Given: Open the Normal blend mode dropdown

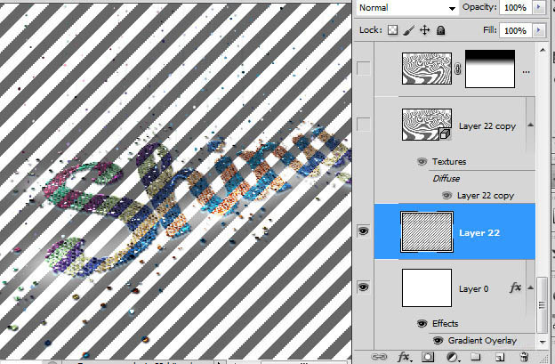Looking at the screenshot, I should point(406,8).
